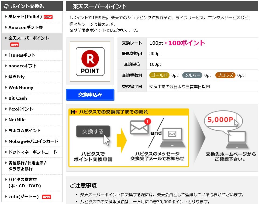Viewport: 259px width, 204px height.
Task: Click arrow marker beside WebMoney
Action: coord(6,87)
